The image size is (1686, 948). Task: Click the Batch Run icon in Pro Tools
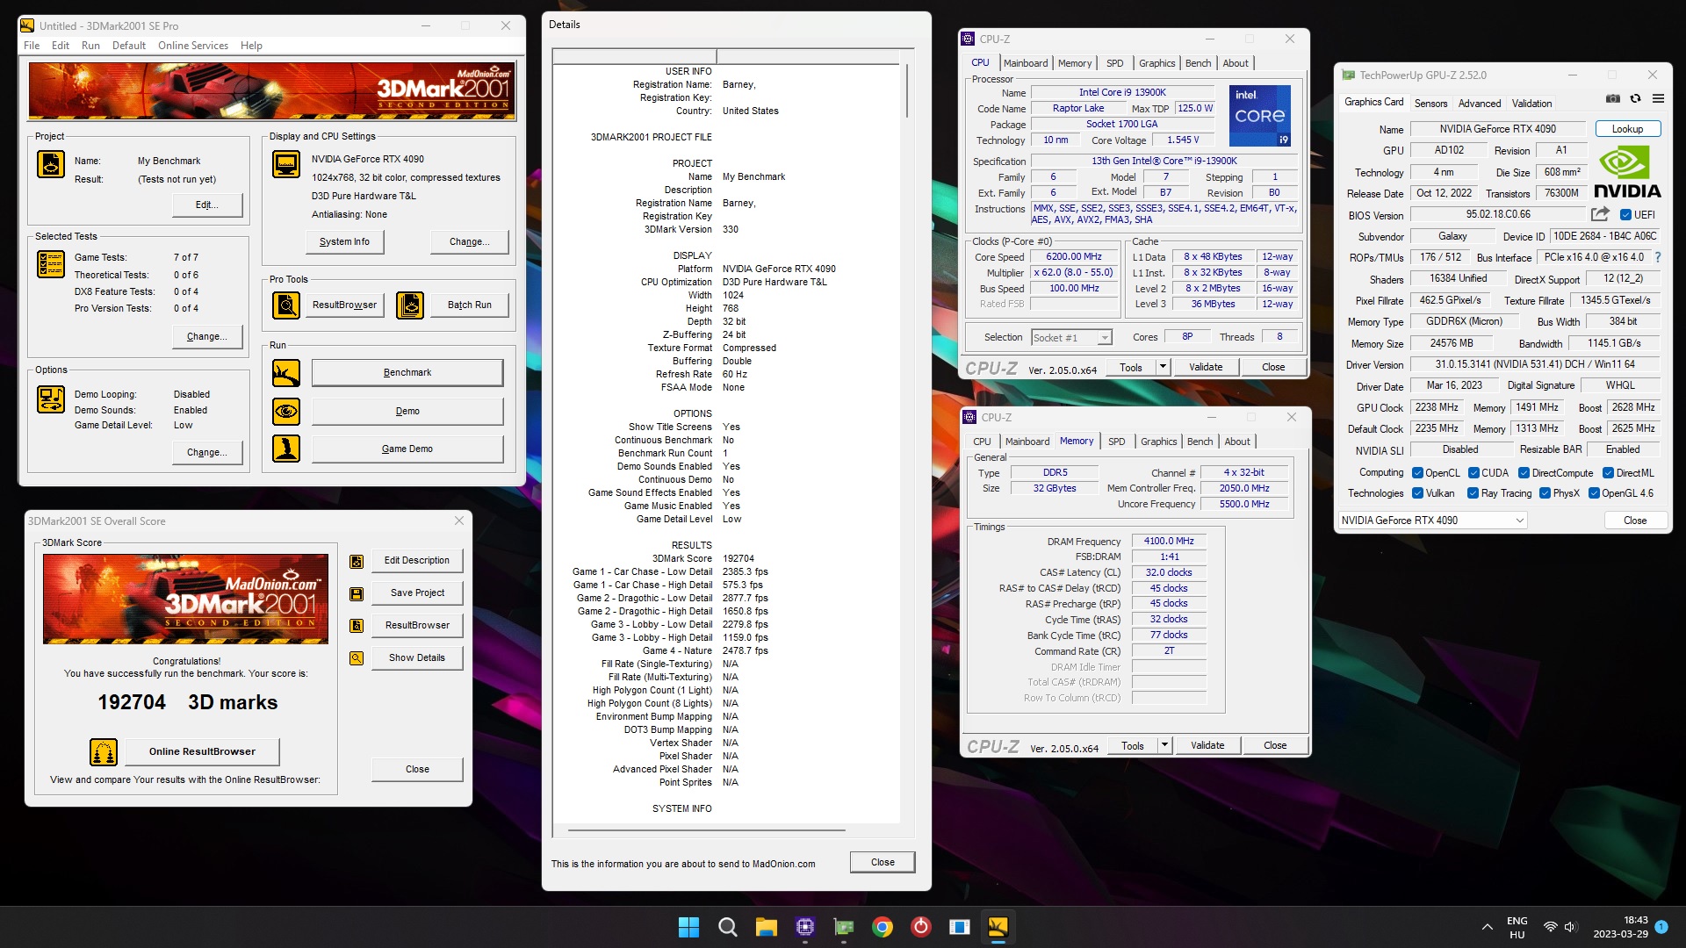click(410, 305)
